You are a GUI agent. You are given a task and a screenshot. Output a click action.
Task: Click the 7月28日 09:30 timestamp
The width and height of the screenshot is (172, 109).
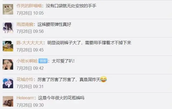30,105
